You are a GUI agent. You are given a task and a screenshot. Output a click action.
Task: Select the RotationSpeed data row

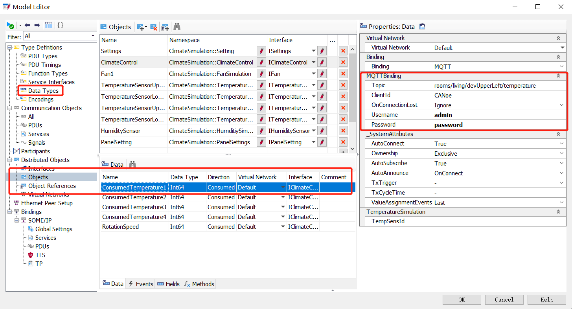point(120,227)
